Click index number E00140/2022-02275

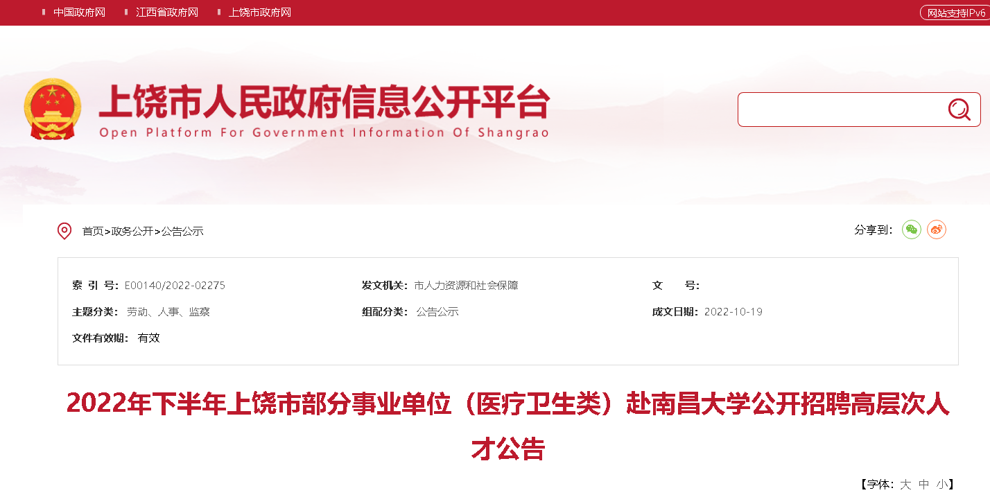click(x=175, y=285)
